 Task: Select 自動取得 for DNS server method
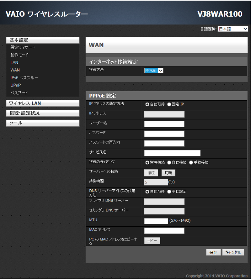(x=147, y=192)
